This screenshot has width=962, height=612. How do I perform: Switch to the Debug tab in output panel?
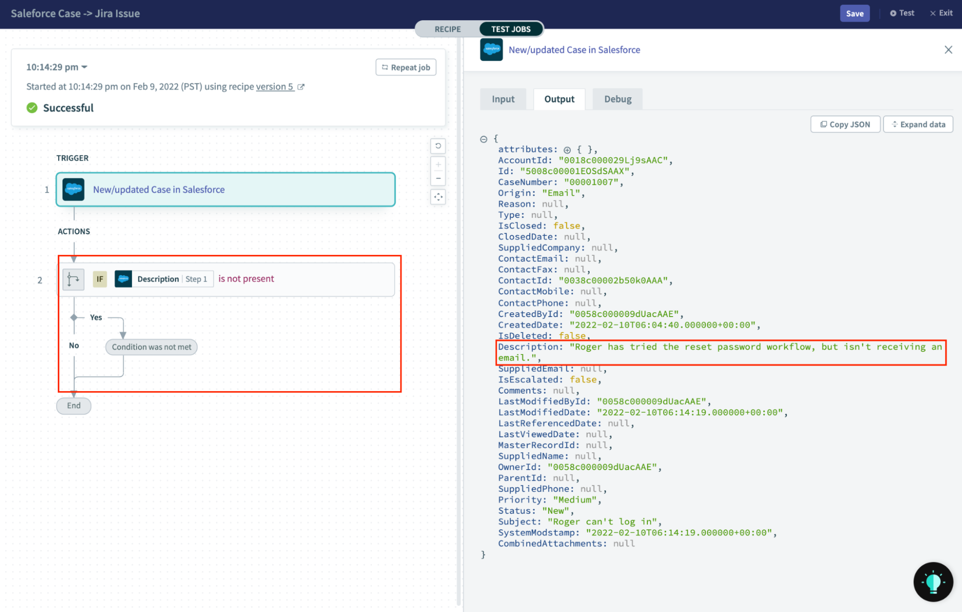click(616, 99)
